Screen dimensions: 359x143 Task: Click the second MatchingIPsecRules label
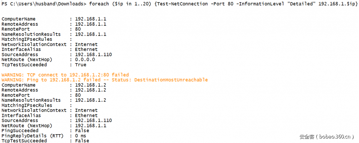[x=27, y=105]
